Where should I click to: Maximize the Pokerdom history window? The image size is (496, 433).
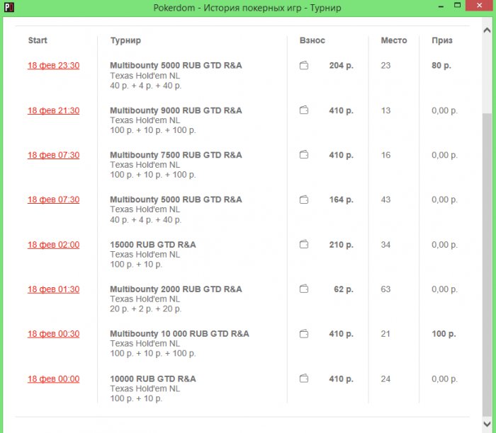(x=457, y=6)
